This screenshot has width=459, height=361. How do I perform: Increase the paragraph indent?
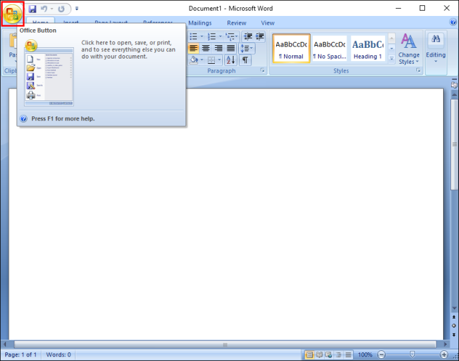coord(259,37)
